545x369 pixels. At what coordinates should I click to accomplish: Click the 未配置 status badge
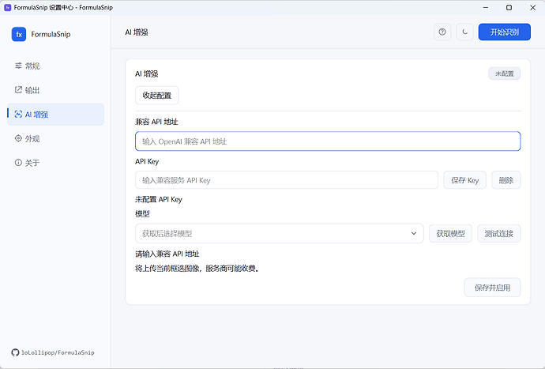(505, 73)
